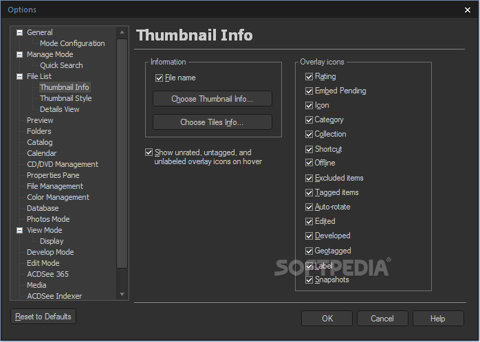This screenshot has width=480, height=342.
Task: Select Edit Mode options
Action: click(43, 263)
